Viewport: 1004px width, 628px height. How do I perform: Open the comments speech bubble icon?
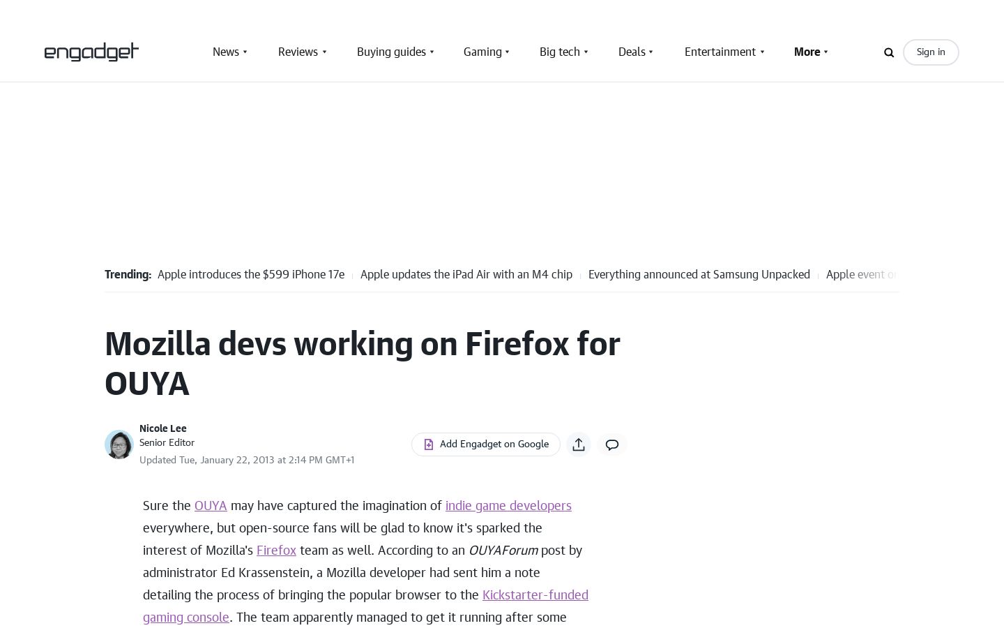(x=612, y=444)
